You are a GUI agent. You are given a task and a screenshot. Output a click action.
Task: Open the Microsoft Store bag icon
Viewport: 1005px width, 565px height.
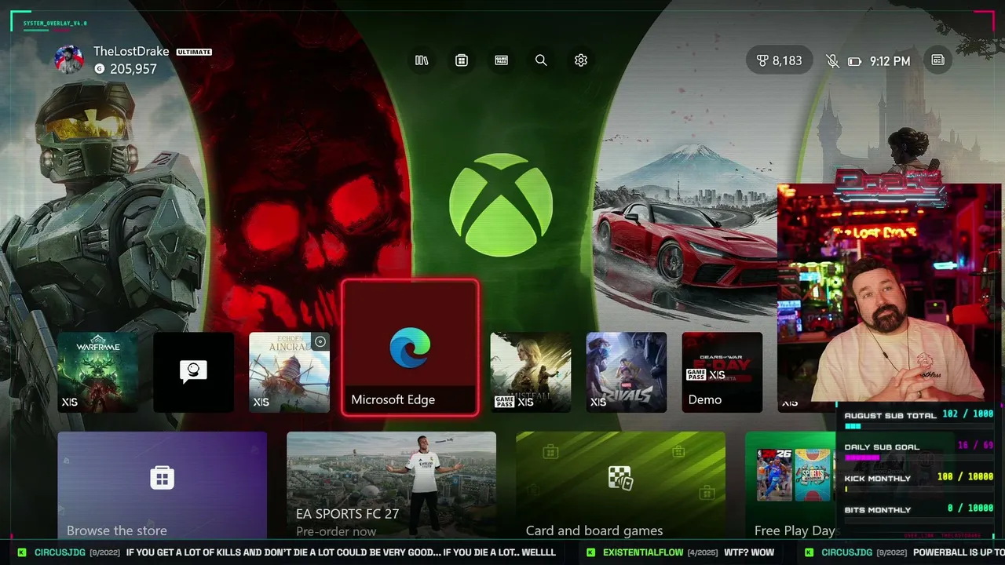(462, 60)
